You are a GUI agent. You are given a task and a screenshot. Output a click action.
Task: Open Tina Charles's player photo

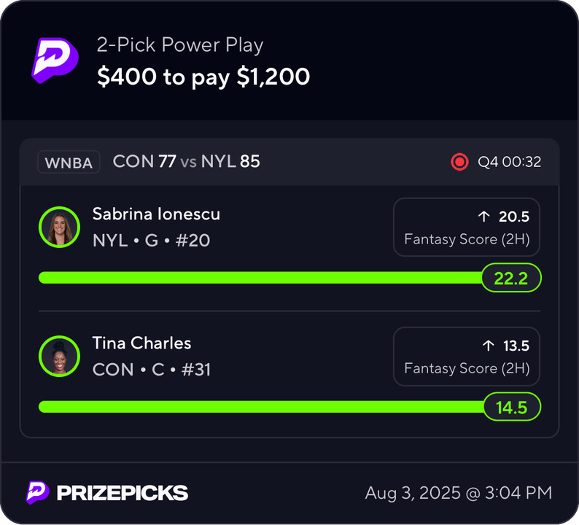[60, 357]
